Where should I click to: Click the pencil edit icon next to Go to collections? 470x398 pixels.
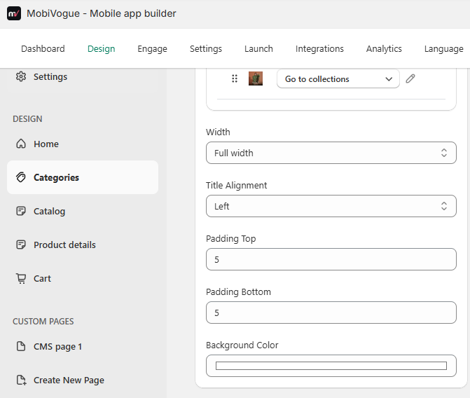tap(410, 78)
